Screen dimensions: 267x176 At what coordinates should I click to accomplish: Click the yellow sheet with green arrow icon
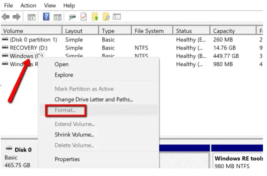click(x=95, y=17)
